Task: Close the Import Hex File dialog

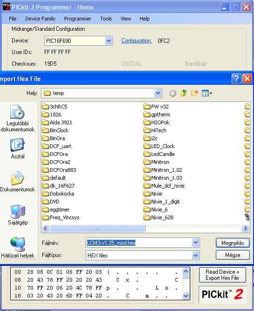Action: [247, 79]
